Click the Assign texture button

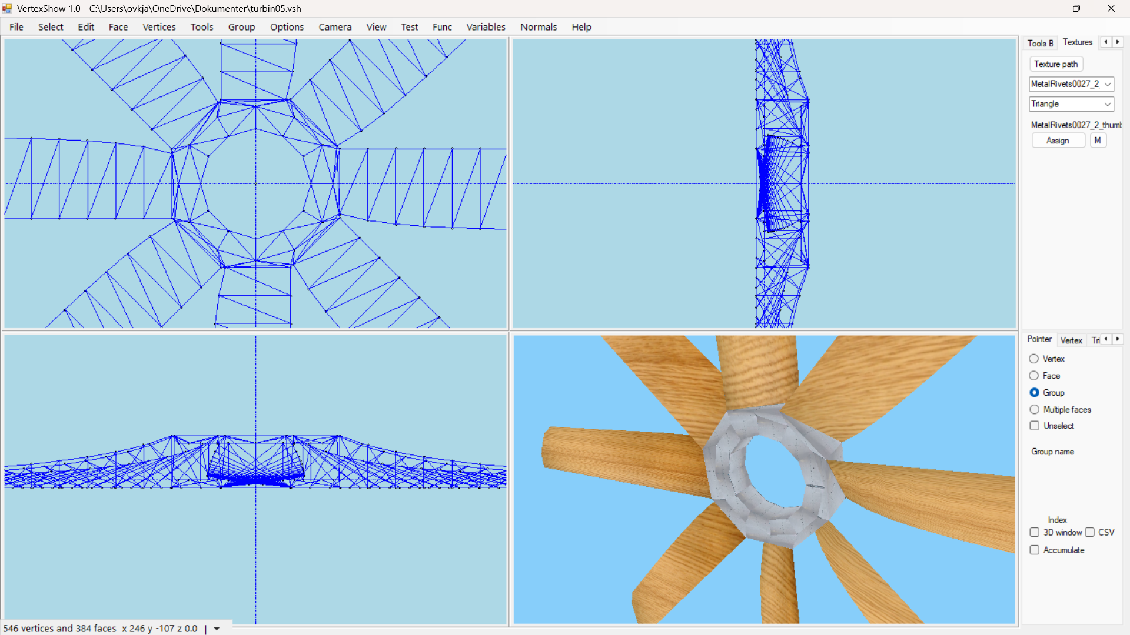1058,141
